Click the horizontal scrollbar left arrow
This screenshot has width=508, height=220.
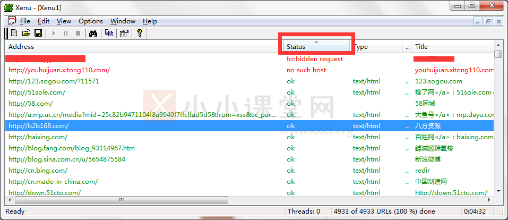(10, 200)
